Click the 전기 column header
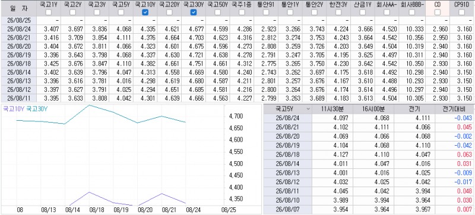 (x=414, y=109)
